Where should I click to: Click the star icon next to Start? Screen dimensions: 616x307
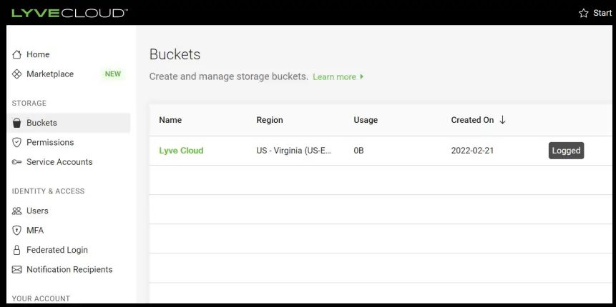point(583,13)
